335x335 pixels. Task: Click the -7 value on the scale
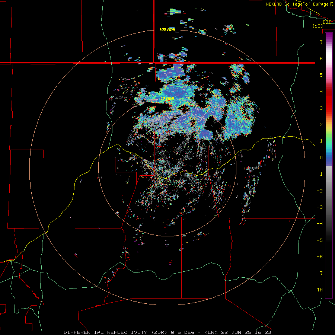click(x=320, y=273)
